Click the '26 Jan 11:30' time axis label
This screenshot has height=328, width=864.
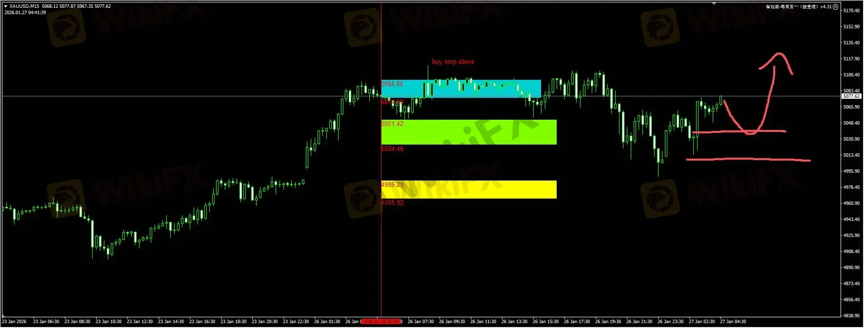tap(483, 322)
